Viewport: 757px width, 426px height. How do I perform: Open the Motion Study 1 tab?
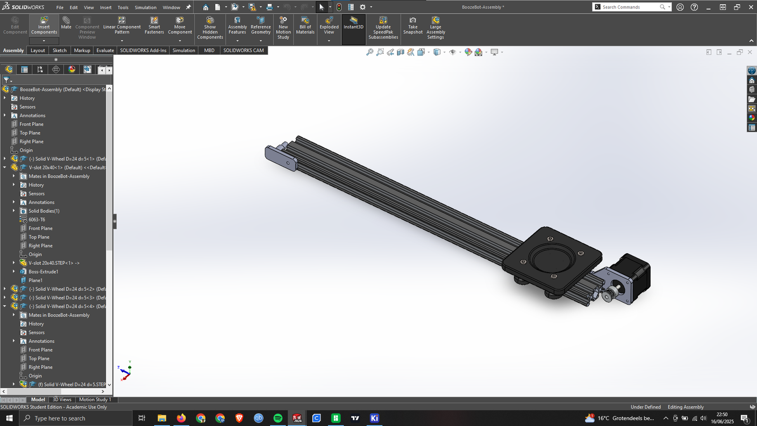(x=95, y=399)
